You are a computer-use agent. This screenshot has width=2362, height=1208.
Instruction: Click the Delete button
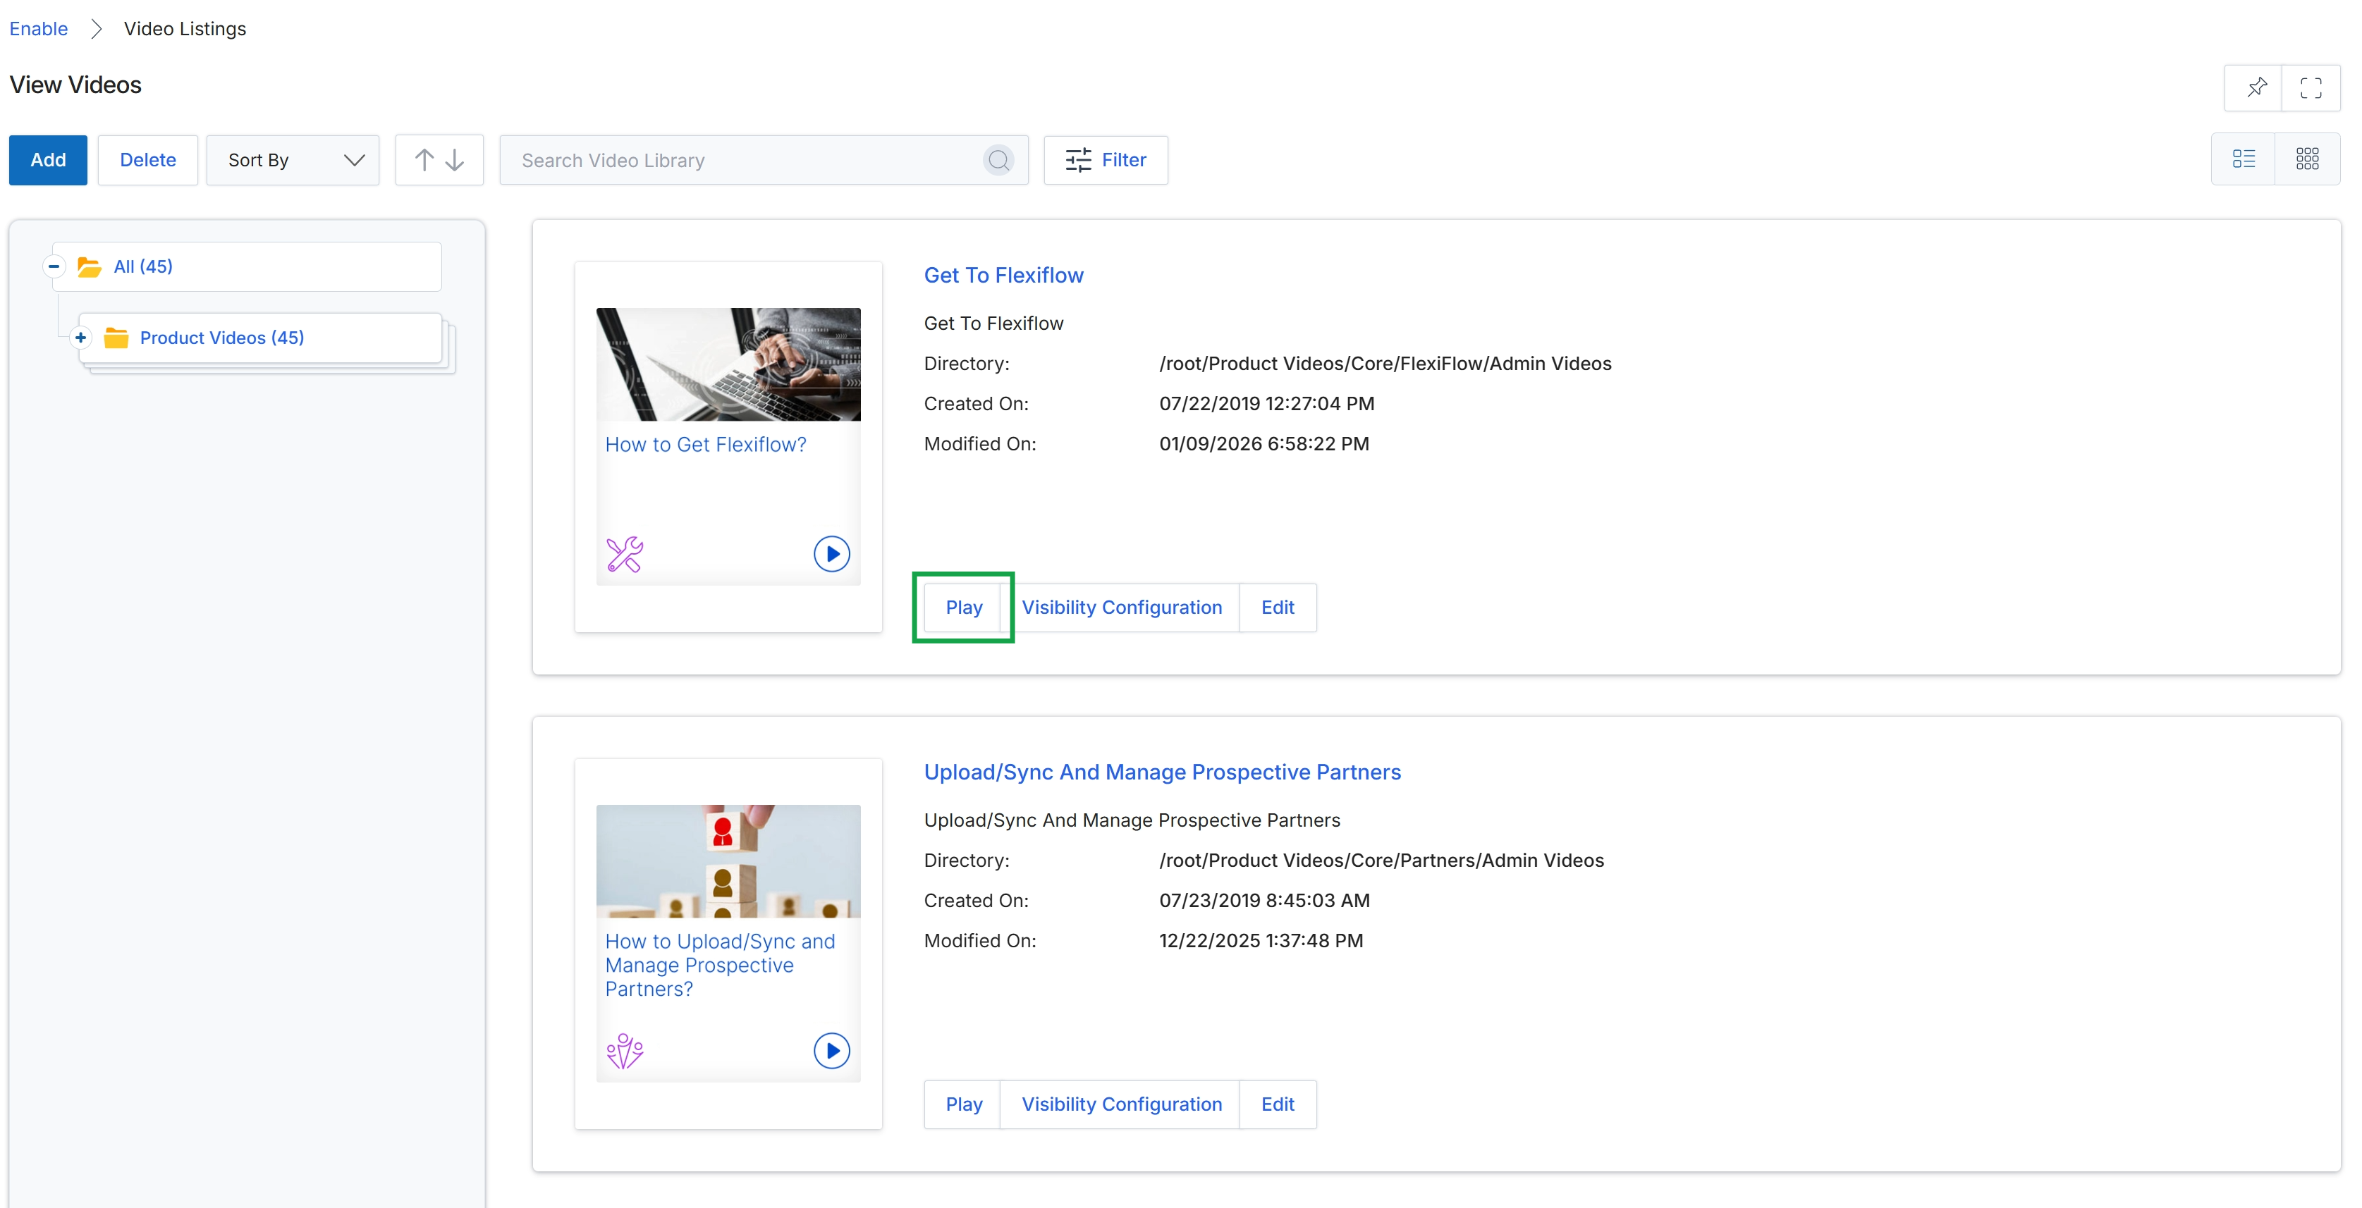click(147, 161)
